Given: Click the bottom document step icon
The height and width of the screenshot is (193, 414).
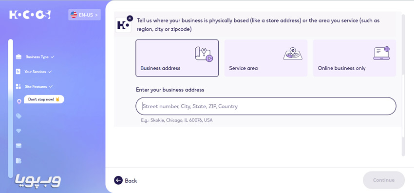Looking at the screenshot, I should (x=19, y=160).
